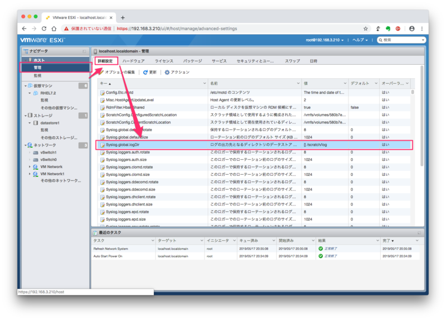Click the Syslog.global.logDir row icon

[x=102, y=145]
